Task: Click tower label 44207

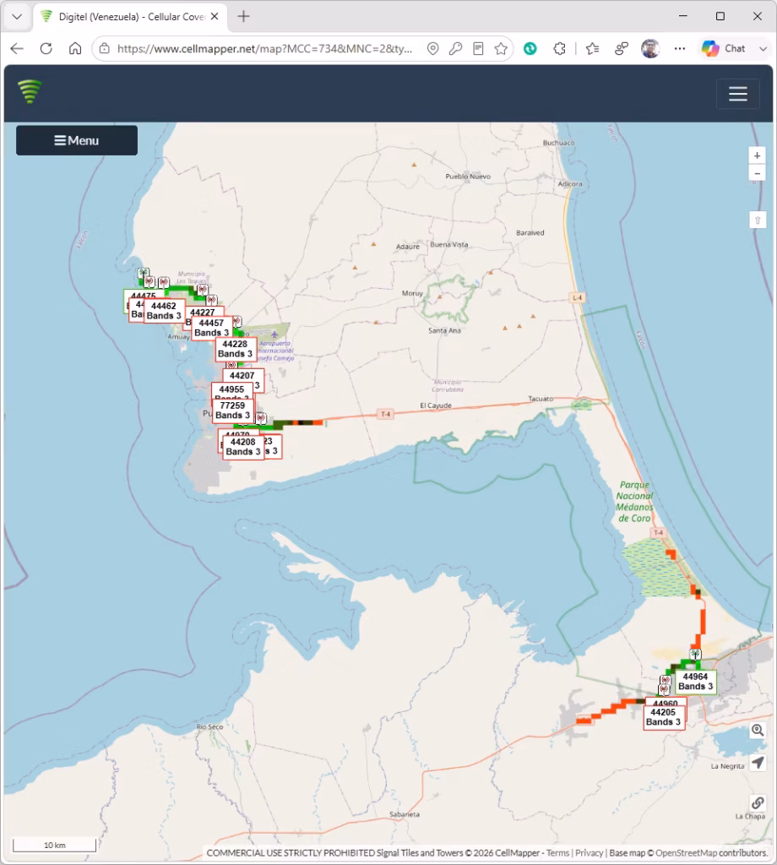Action: pos(242,375)
